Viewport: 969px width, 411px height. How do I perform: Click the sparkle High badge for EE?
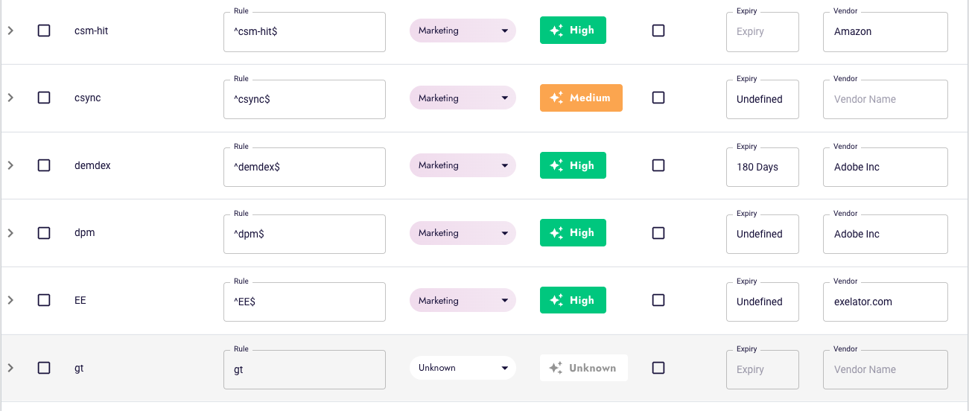pyautogui.click(x=573, y=300)
